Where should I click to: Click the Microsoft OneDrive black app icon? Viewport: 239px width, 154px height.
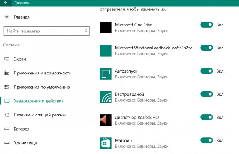coord(106,28)
